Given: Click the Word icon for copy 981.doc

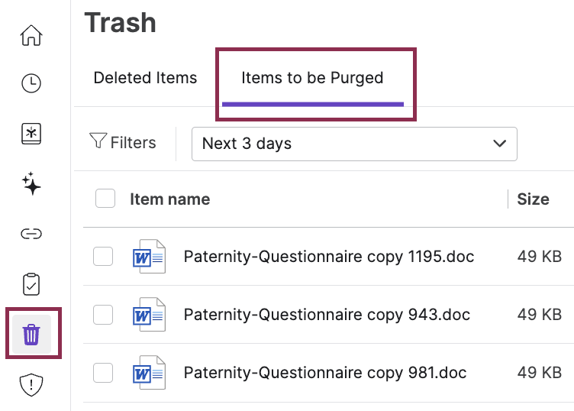Looking at the screenshot, I should coord(149,373).
